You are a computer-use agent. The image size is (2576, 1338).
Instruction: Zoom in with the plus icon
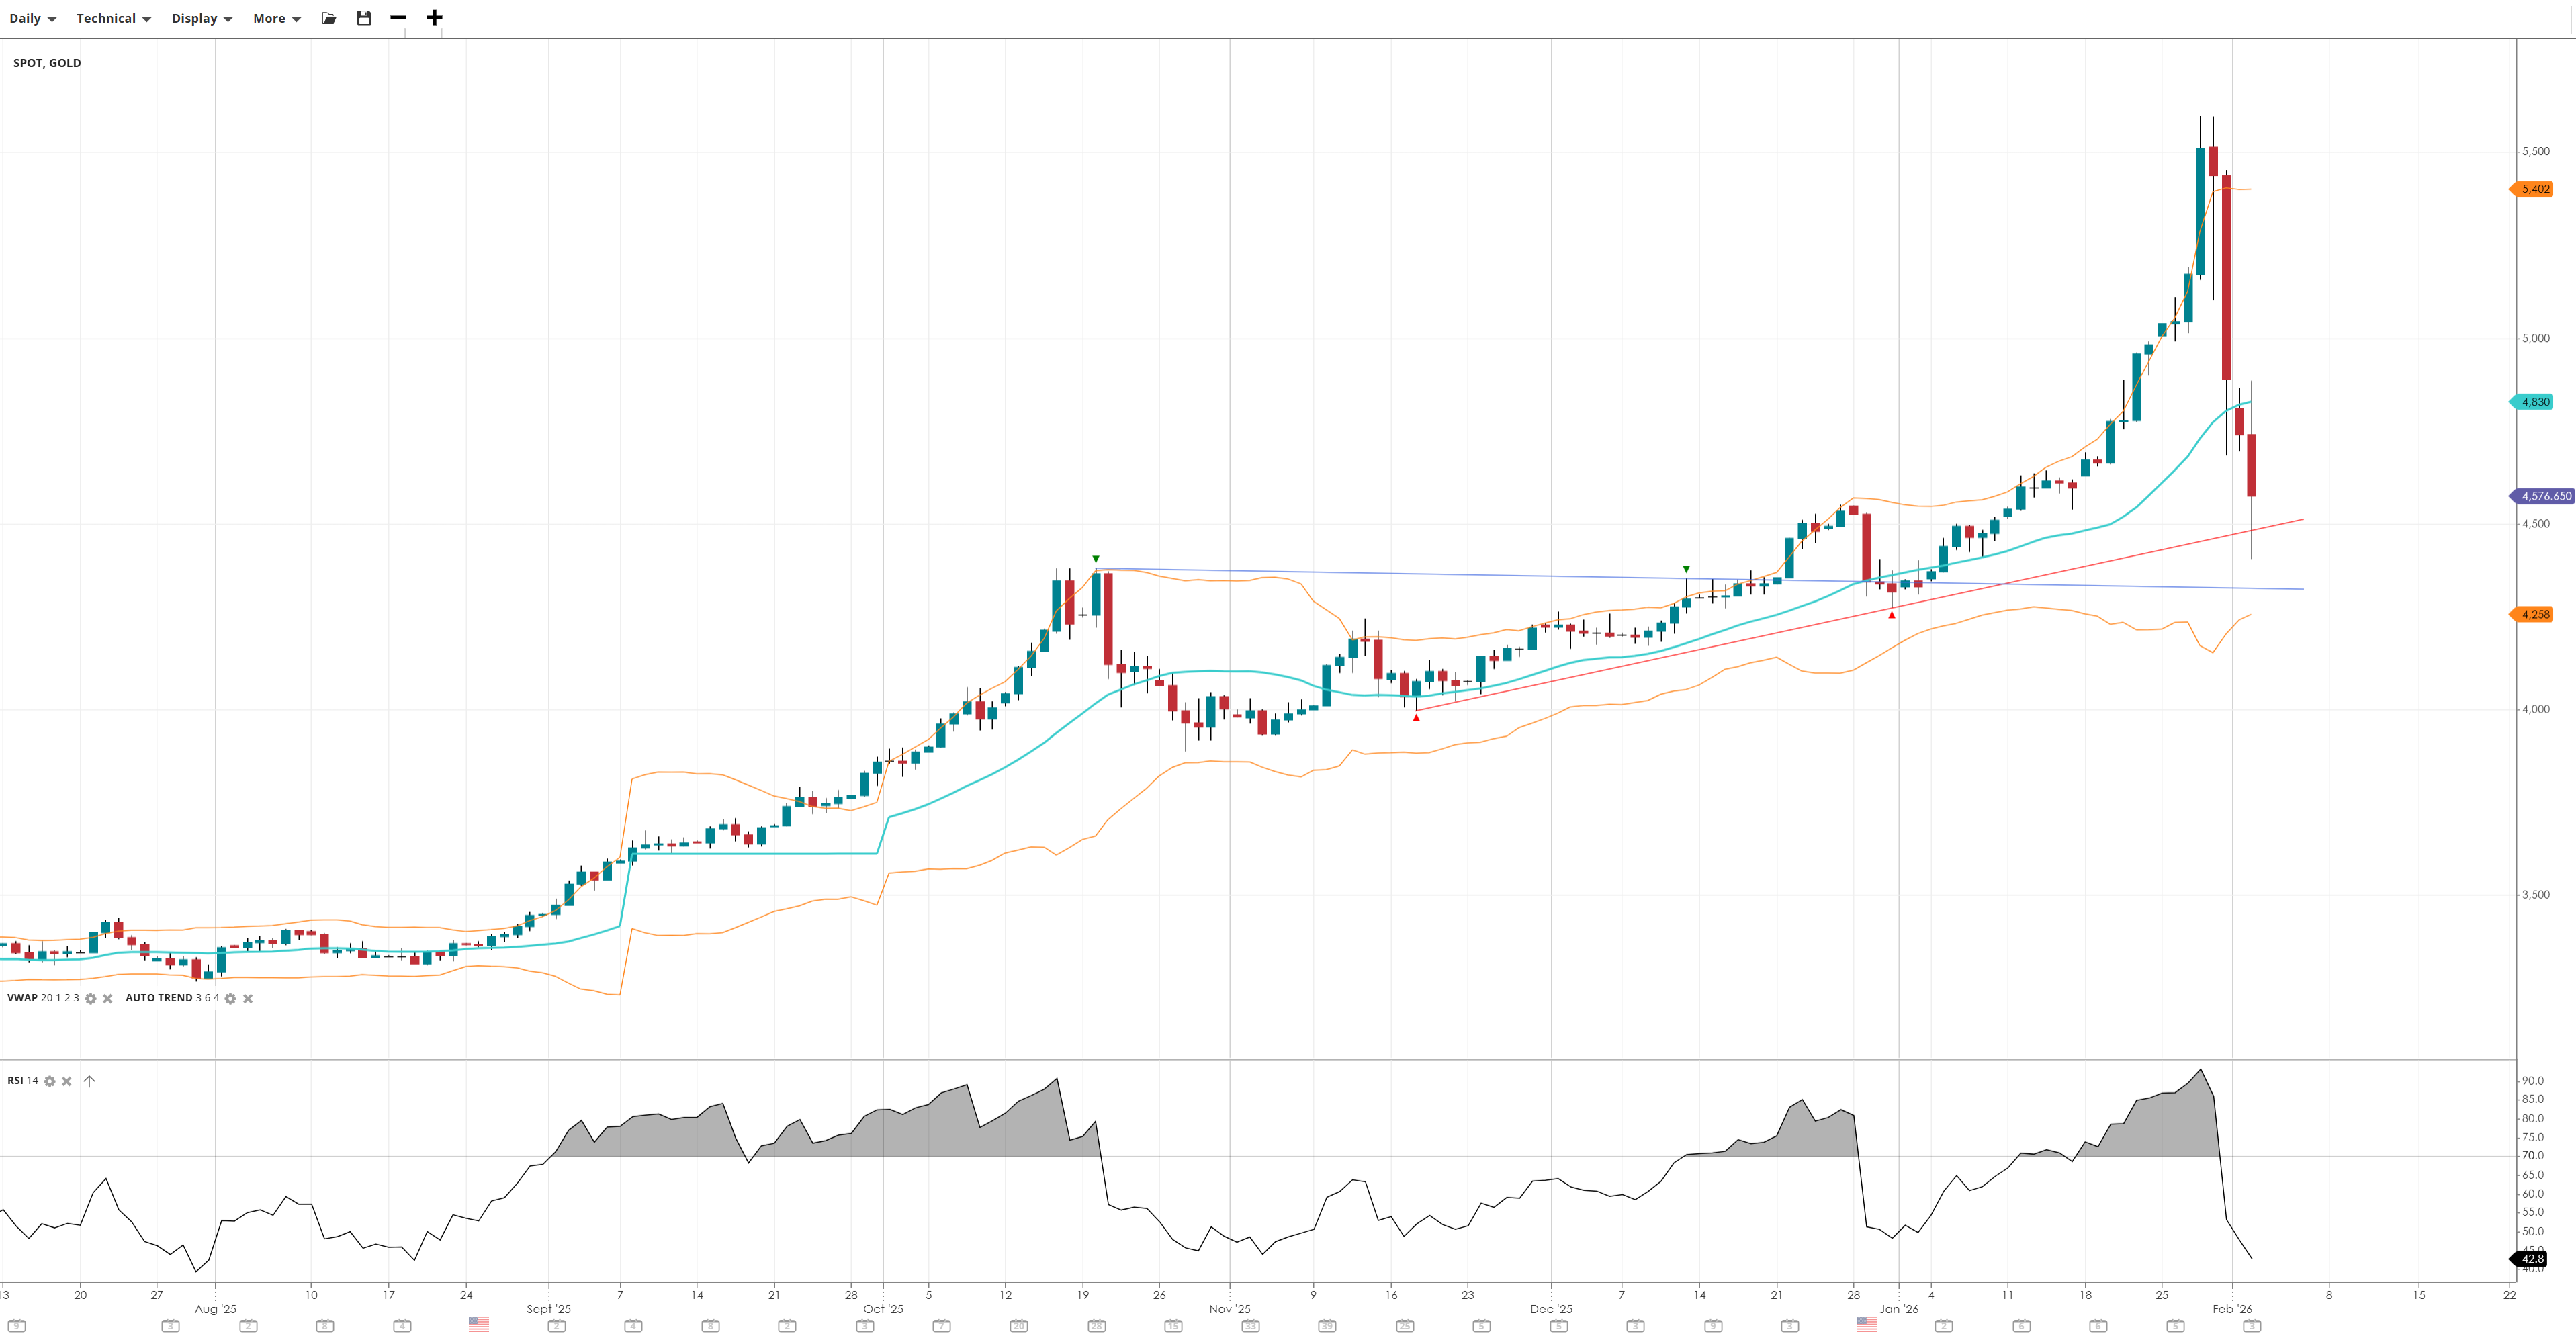434,18
